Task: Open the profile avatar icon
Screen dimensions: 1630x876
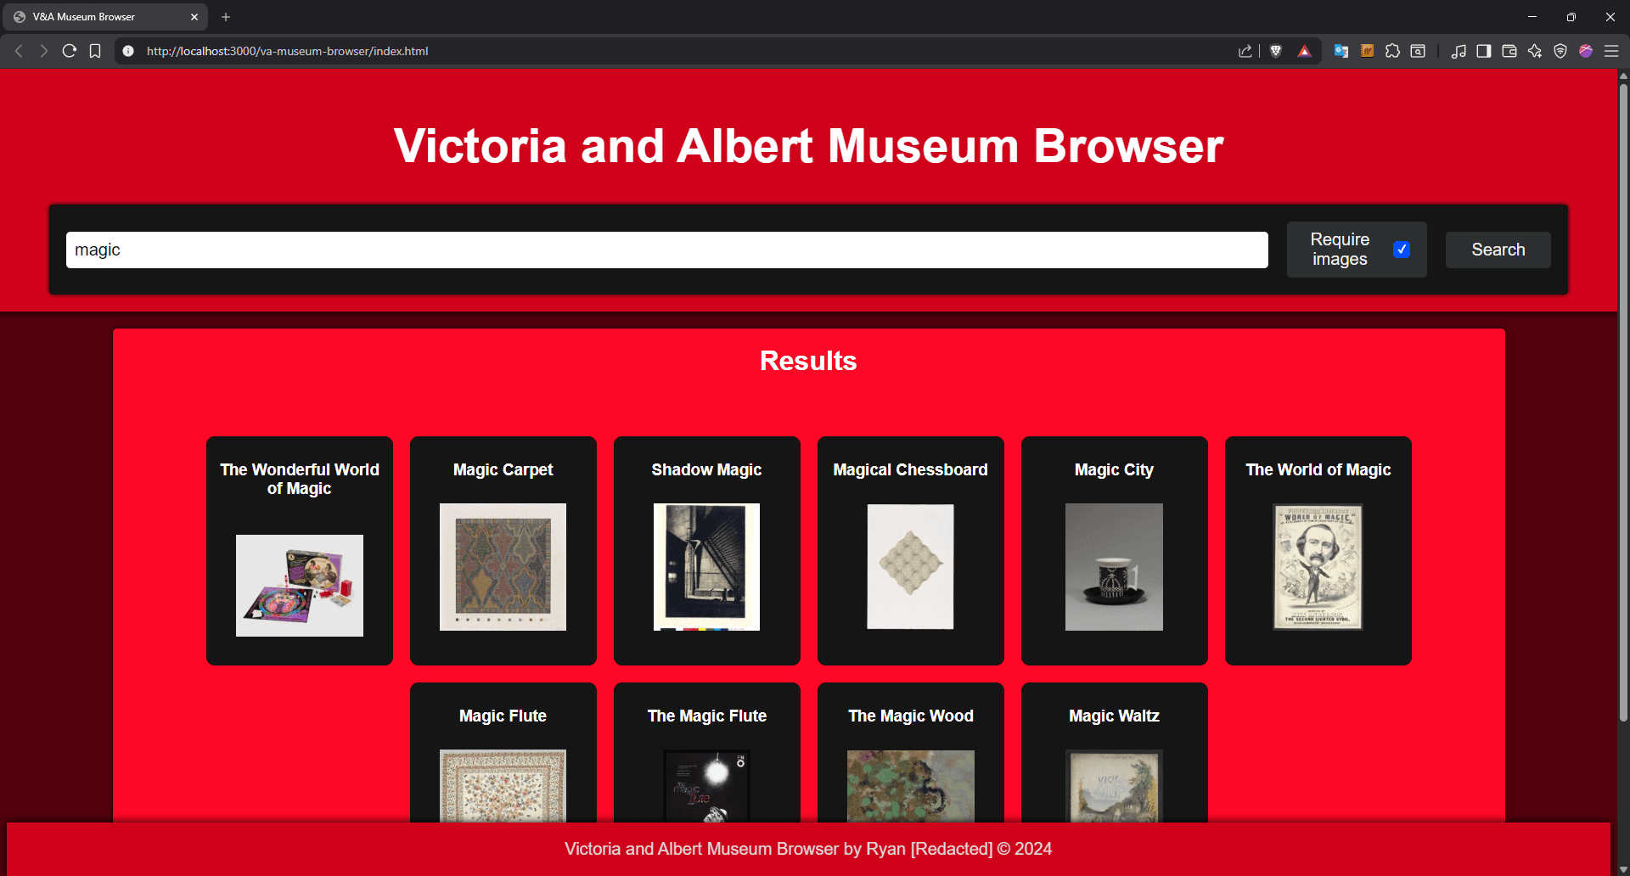Action: (1586, 51)
